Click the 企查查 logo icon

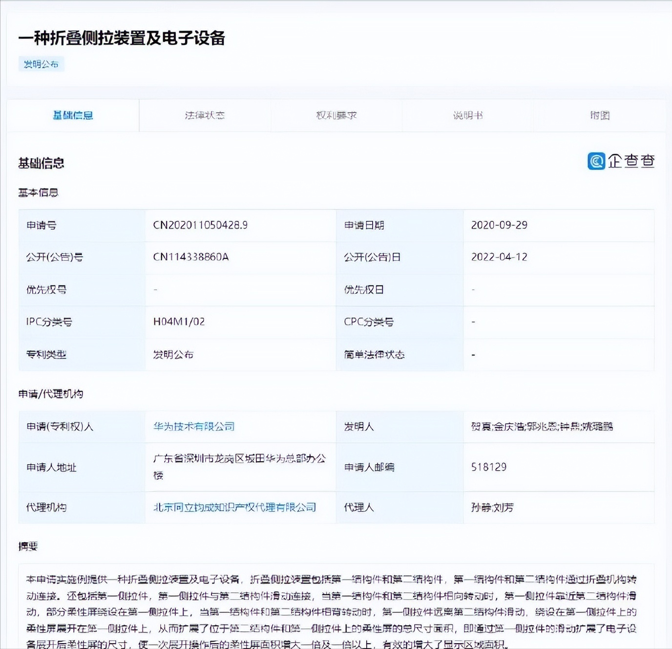click(596, 161)
